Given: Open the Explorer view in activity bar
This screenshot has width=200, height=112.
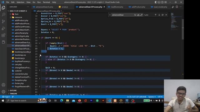Looking at the screenshot, I should pyautogui.click(x=3, y=8).
